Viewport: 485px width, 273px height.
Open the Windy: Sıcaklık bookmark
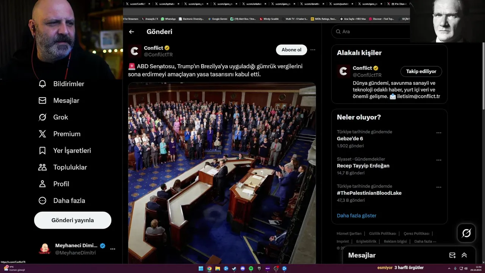pyautogui.click(x=269, y=19)
